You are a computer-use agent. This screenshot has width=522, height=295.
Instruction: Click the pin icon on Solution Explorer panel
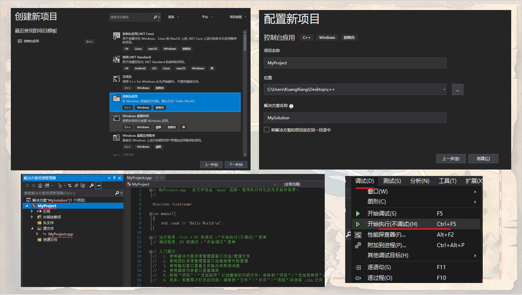tap(114, 178)
